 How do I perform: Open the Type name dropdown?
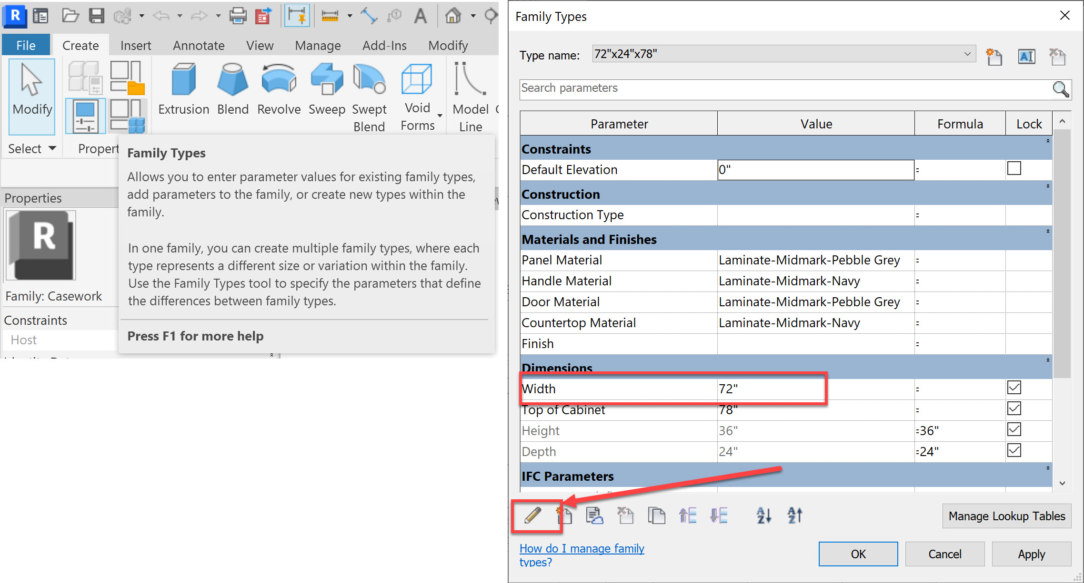pyautogui.click(x=968, y=53)
